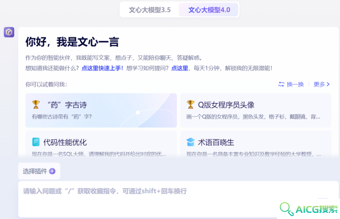Choose the "药"字古诗 prompt title

pos(67,105)
